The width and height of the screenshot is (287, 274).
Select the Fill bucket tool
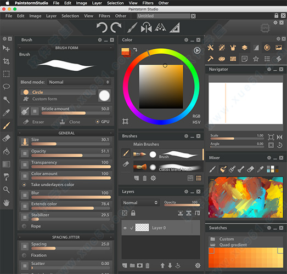[6, 151]
